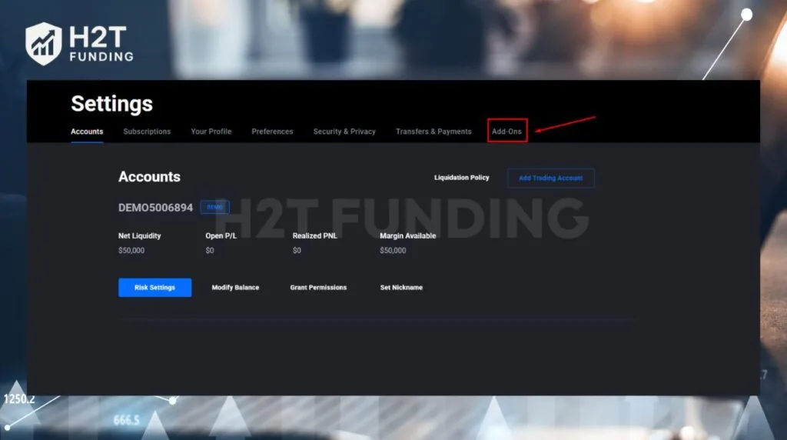
Task: Click Modify Balance
Action: 235,287
